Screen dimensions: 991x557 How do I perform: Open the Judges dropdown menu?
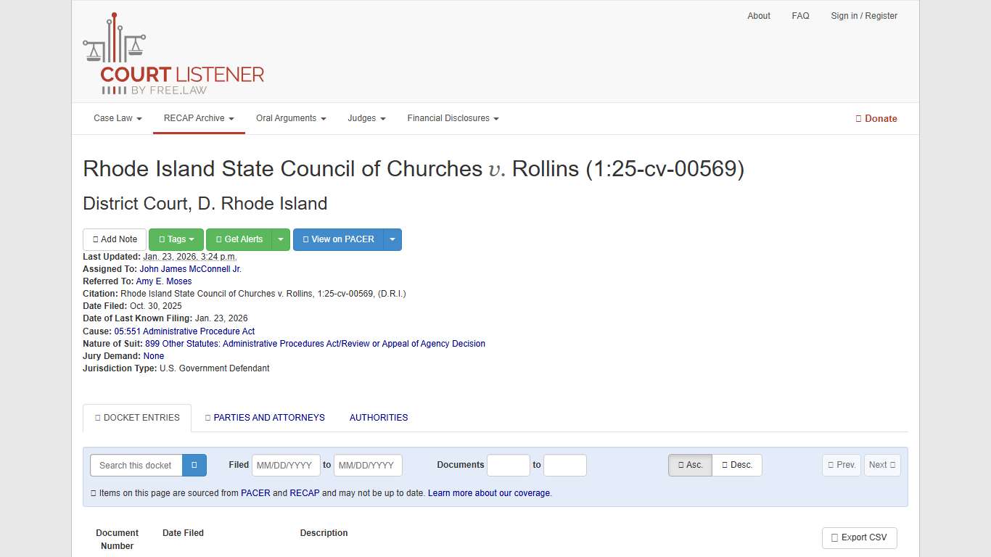[x=366, y=118]
